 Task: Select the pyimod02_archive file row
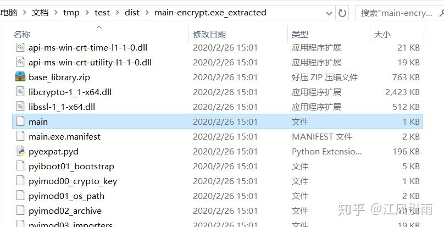coord(218,211)
